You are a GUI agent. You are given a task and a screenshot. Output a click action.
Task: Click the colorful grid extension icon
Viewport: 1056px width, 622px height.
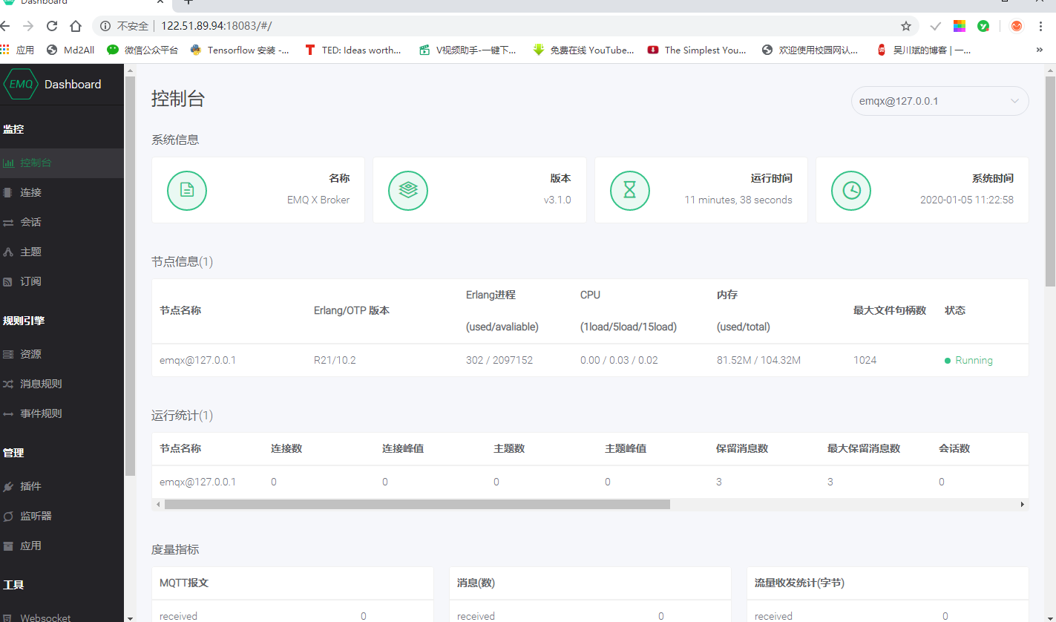960,26
